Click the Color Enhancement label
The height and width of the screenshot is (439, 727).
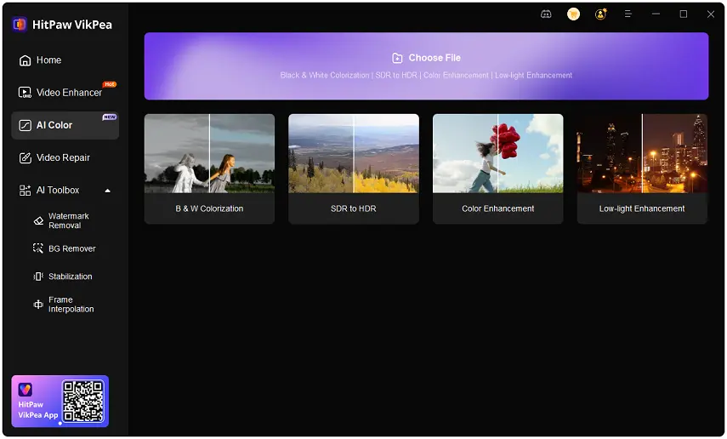[x=498, y=208]
